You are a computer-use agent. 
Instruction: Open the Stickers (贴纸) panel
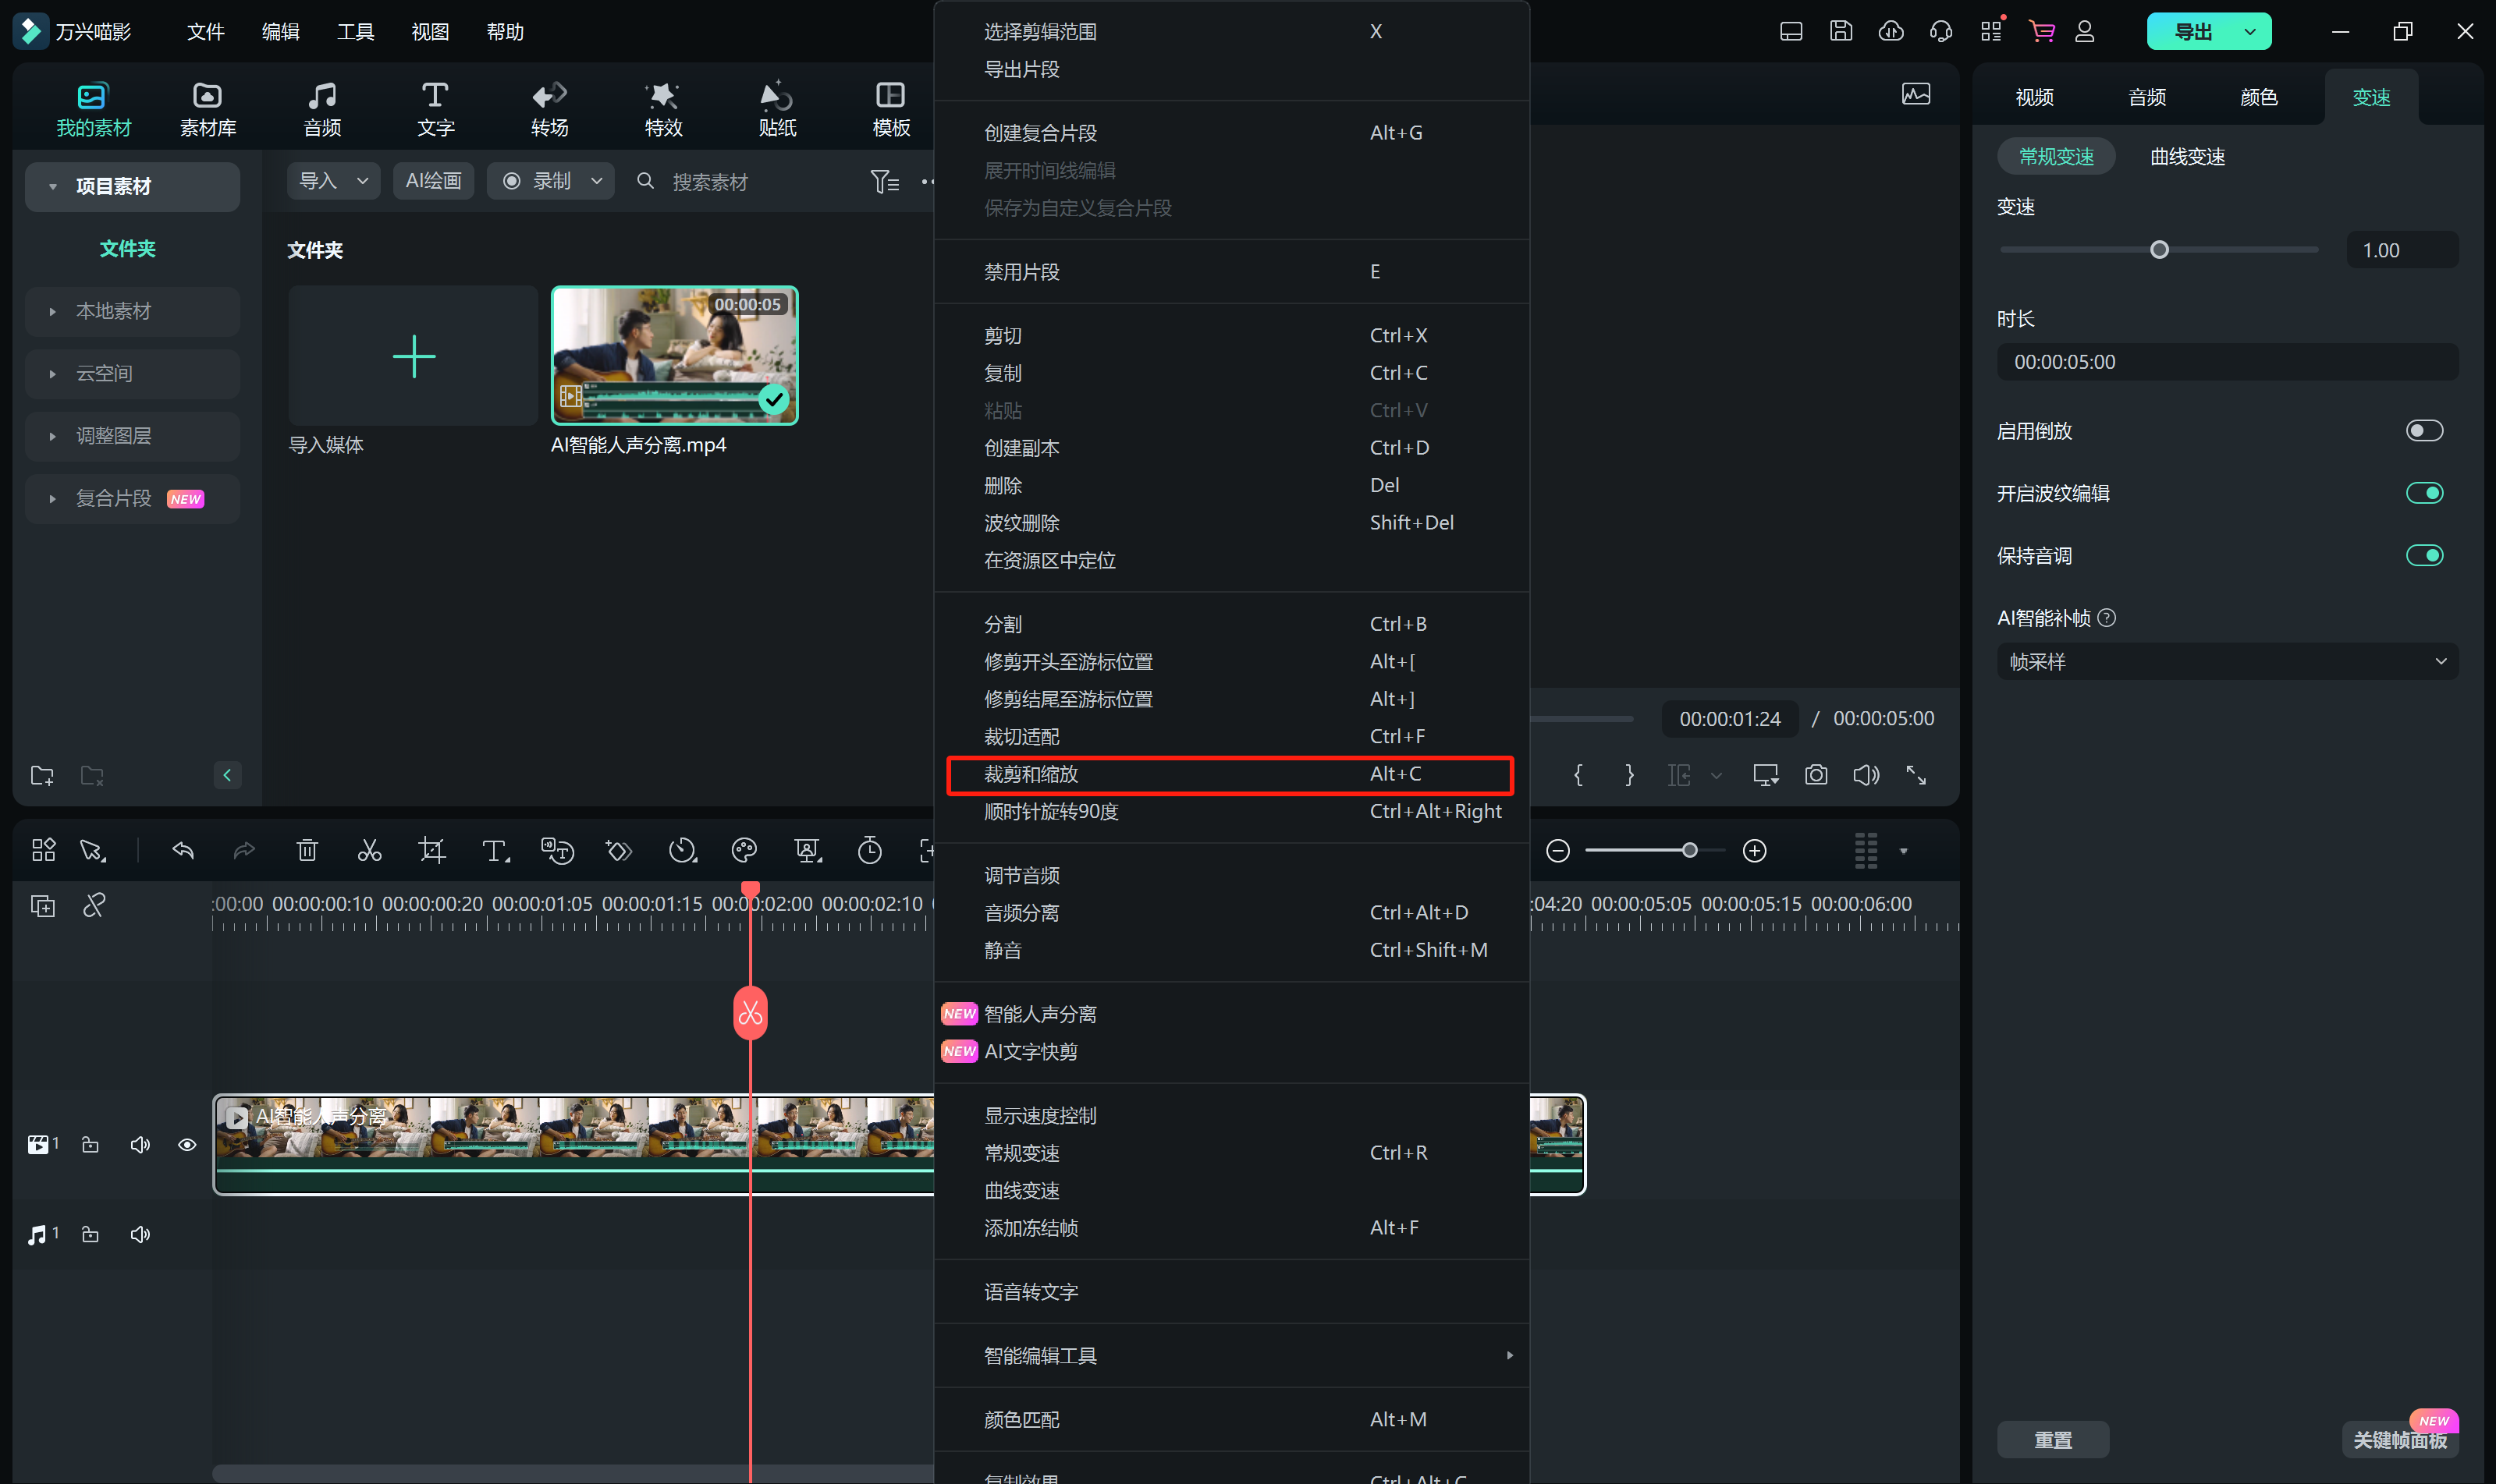[776, 108]
